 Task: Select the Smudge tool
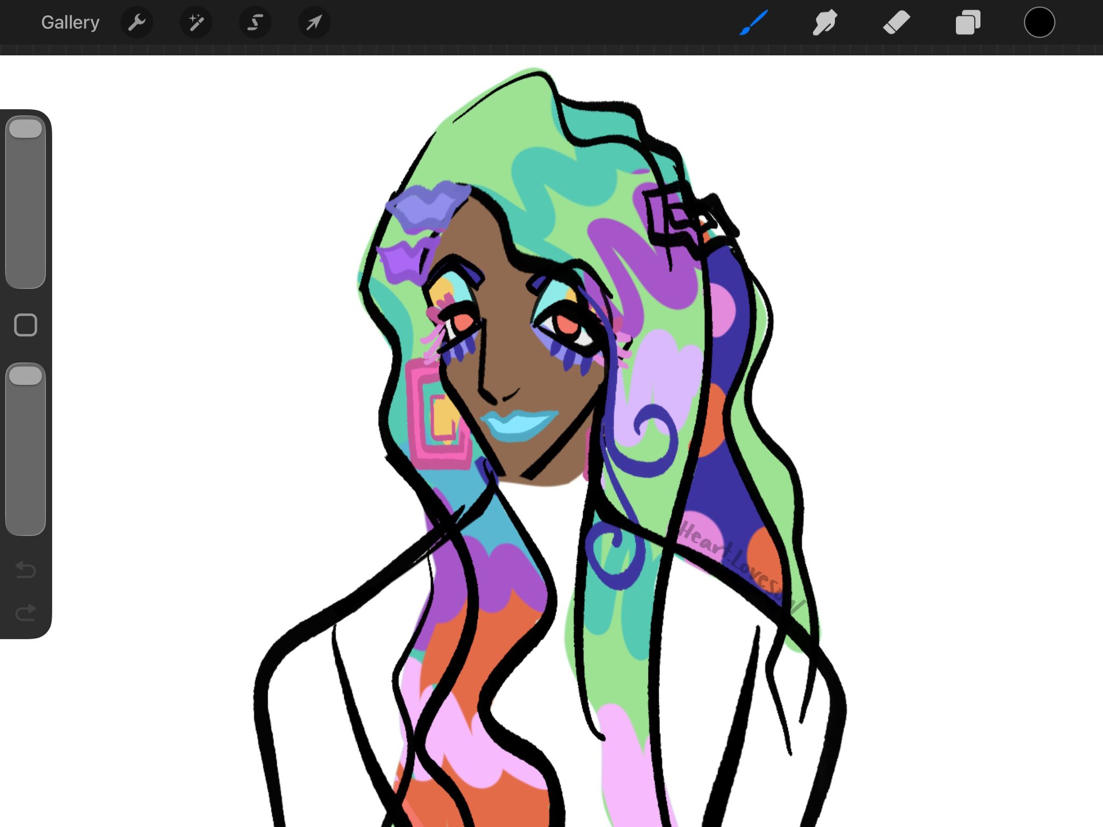coord(825,23)
